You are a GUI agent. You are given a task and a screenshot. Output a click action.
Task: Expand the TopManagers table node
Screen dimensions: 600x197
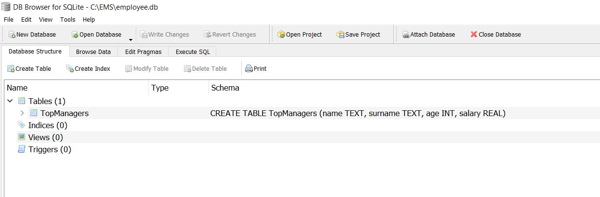pos(22,113)
